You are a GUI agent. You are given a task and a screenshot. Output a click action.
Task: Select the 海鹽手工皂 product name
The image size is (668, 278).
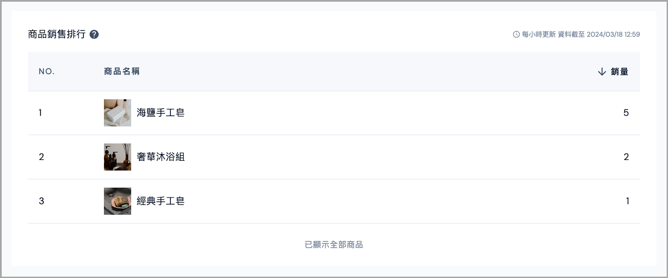click(x=161, y=113)
